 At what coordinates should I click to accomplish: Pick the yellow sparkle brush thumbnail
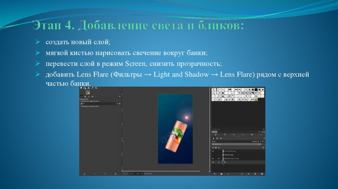point(259,96)
